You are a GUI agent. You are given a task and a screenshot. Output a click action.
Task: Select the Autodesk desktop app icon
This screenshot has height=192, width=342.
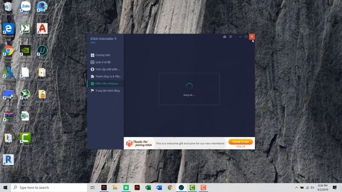pyautogui.click(x=9, y=75)
